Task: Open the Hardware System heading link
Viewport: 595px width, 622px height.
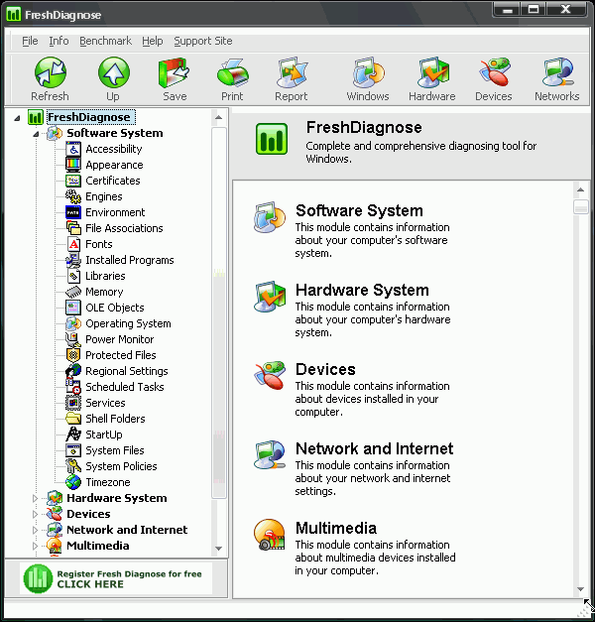Action: point(362,290)
